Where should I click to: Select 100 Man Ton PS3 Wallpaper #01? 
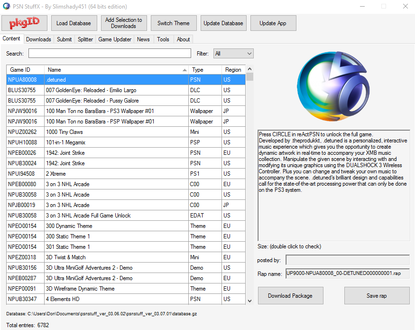point(126,111)
